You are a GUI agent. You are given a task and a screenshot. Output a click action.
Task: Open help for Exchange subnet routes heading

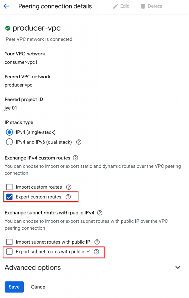point(100,213)
